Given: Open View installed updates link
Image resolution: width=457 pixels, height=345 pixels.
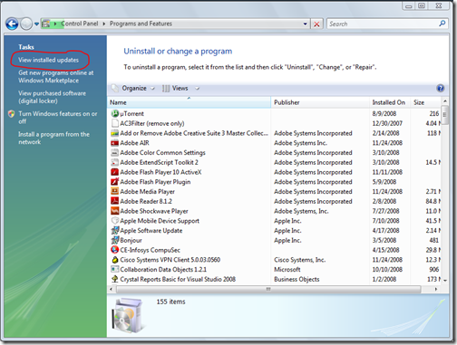Looking at the screenshot, I should coord(48,60).
